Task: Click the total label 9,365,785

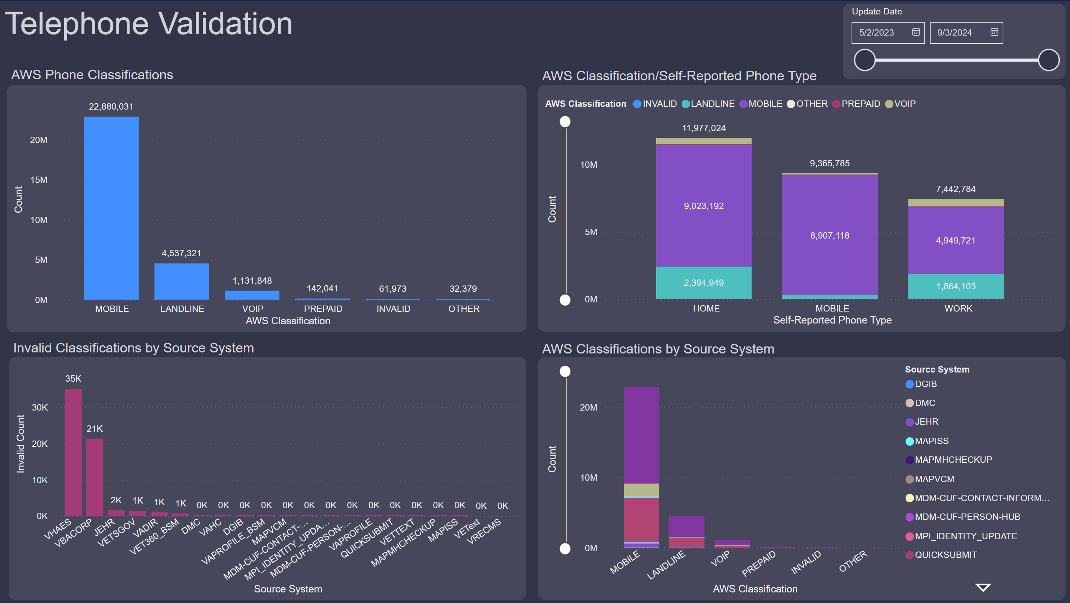Action: click(x=829, y=164)
